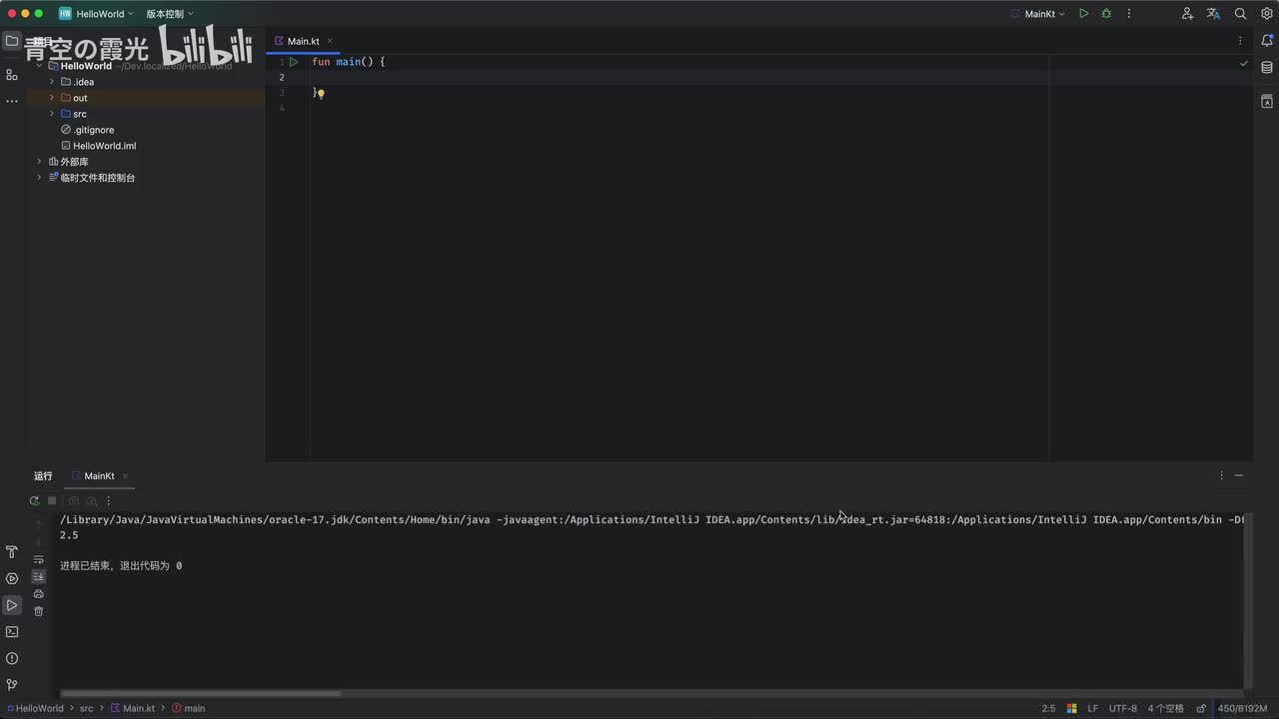Click the Translate icon in the toolbar
Image resolution: width=1279 pixels, height=719 pixels.
point(1213,14)
